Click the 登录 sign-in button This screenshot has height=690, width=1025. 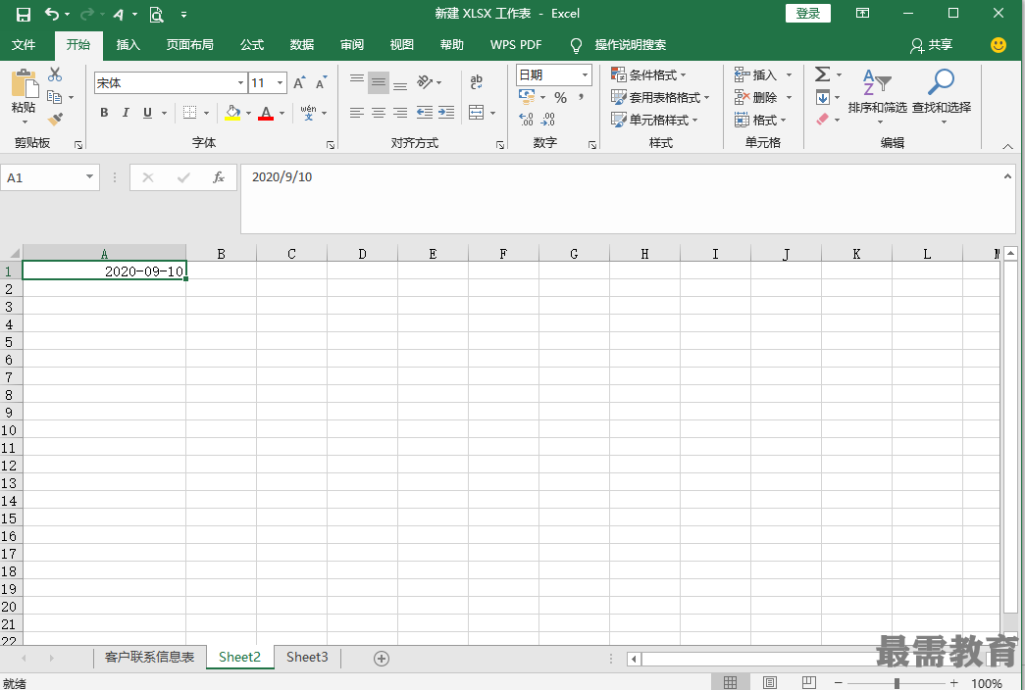coord(808,13)
